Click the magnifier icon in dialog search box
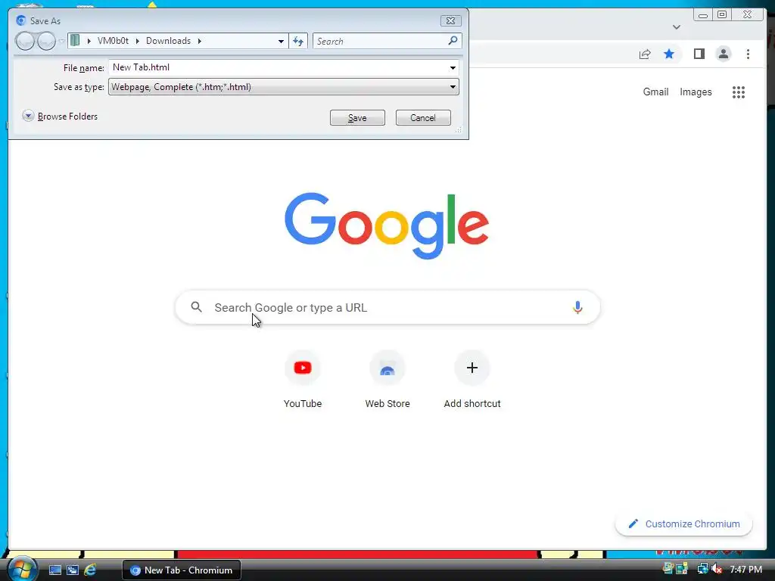775x581 pixels. [453, 41]
